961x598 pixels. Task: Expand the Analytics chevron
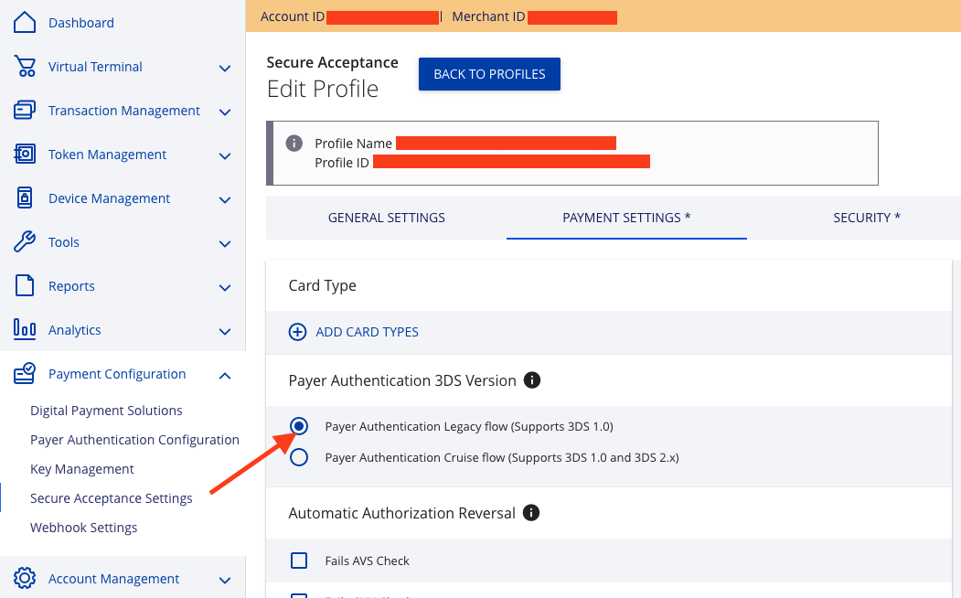[225, 332]
